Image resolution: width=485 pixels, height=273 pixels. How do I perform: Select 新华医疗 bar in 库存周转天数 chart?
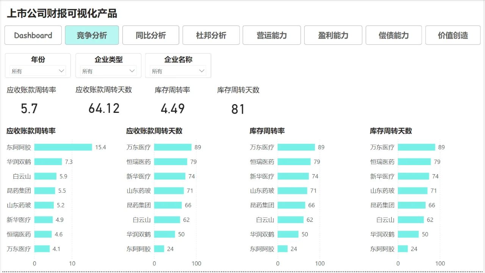coord(413,176)
